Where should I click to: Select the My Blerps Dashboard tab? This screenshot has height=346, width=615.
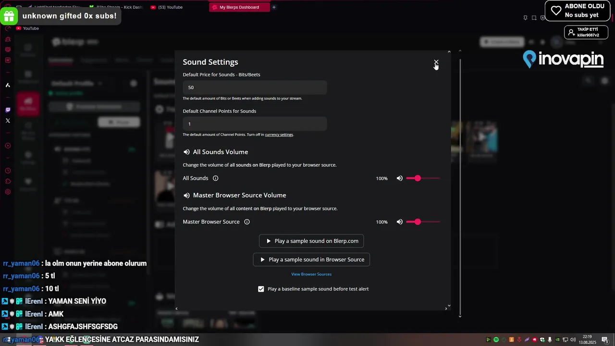coord(239,7)
